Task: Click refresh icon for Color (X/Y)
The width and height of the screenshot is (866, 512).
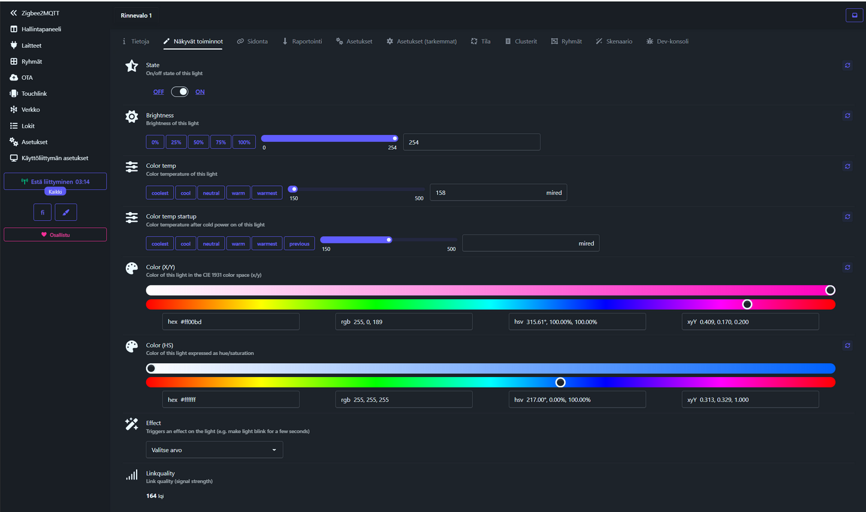Action: coord(847,267)
